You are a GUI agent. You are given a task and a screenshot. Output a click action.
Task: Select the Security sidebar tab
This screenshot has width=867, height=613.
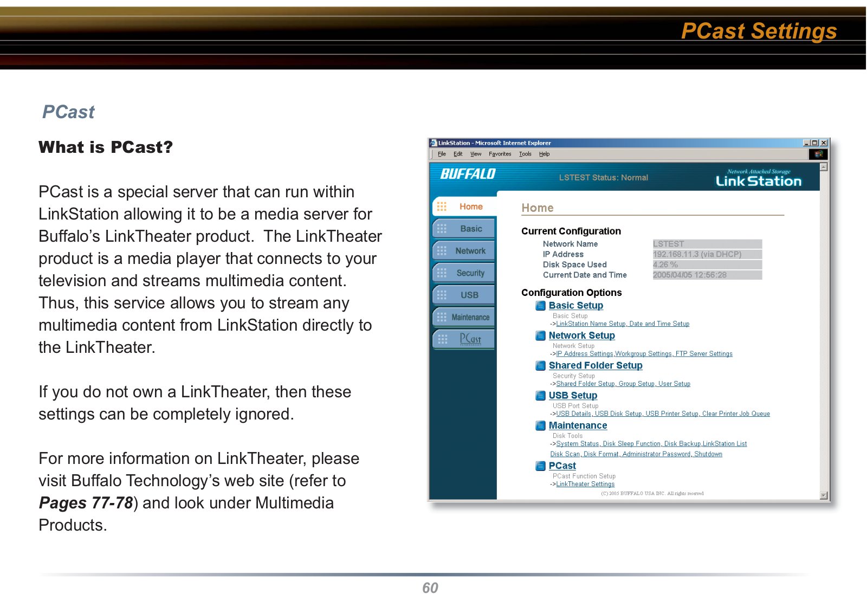[464, 273]
